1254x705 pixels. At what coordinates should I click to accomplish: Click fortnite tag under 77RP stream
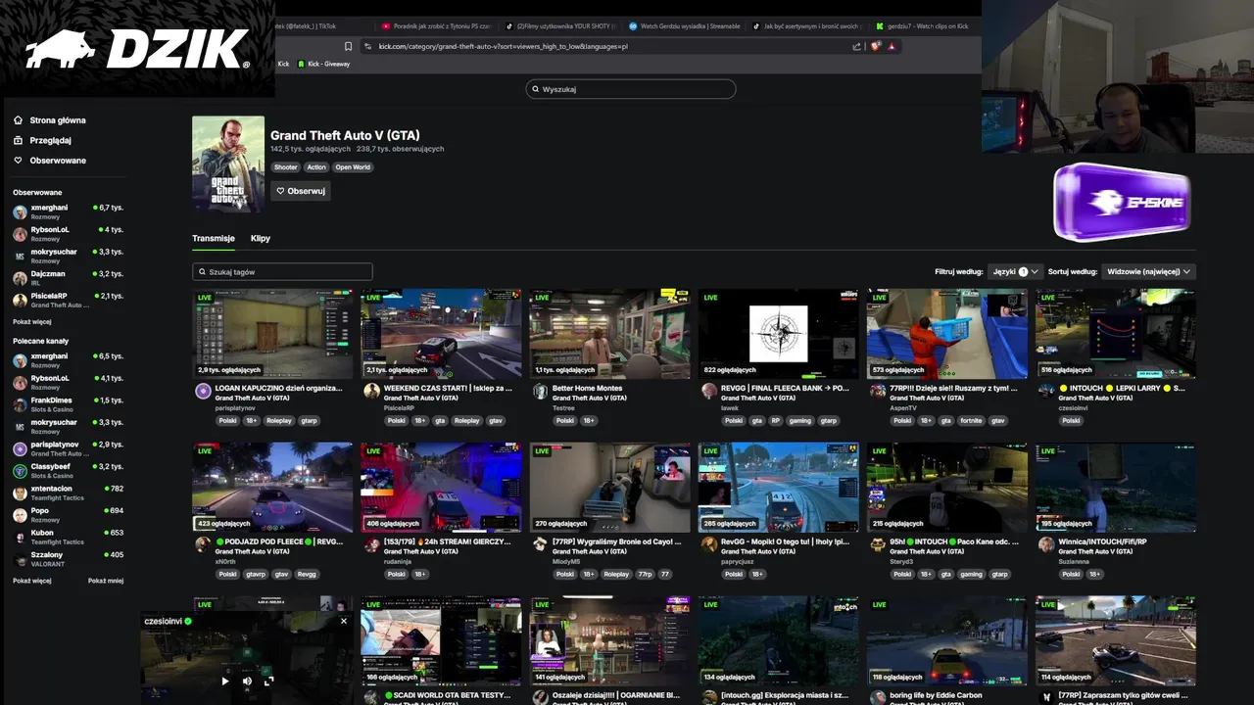(970, 421)
